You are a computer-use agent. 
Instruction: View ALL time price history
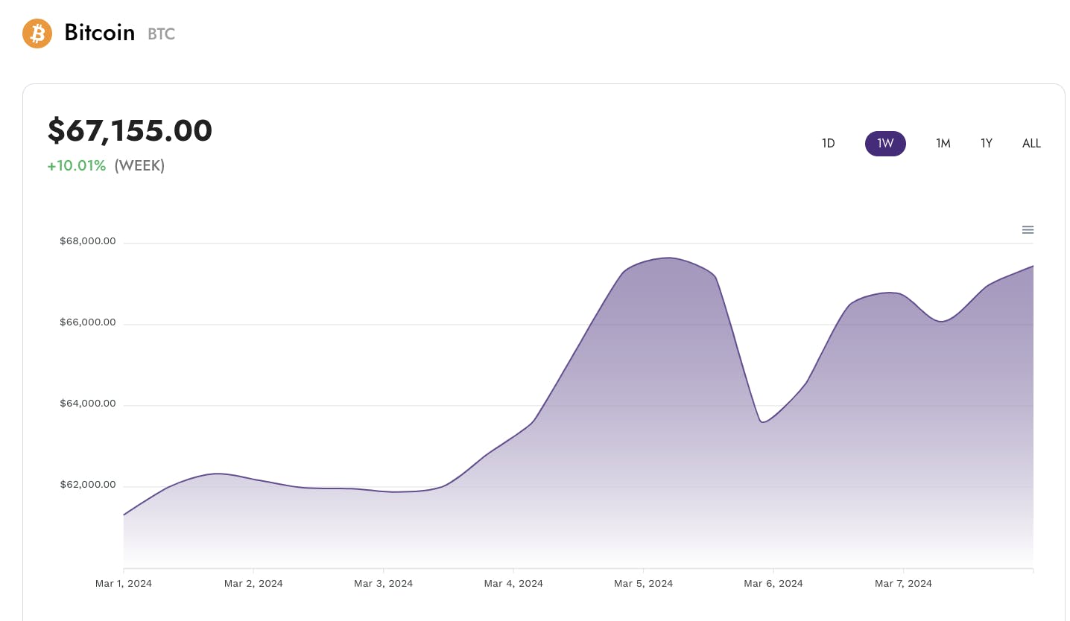pos(1031,144)
